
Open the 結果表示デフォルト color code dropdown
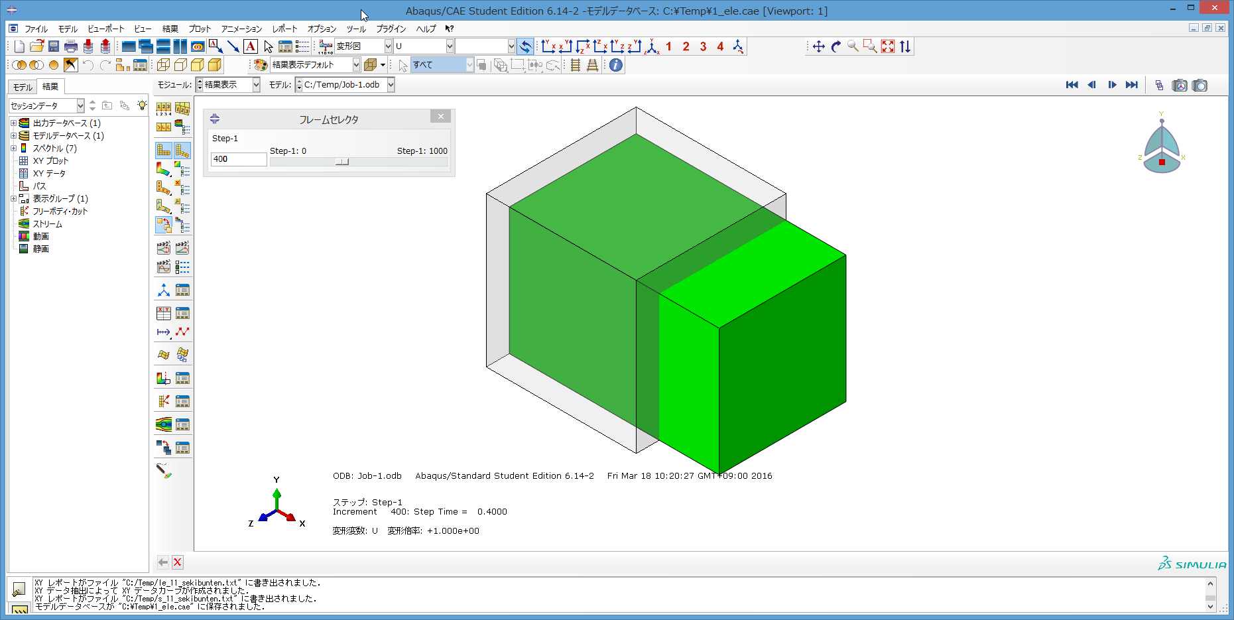[356, 65]
